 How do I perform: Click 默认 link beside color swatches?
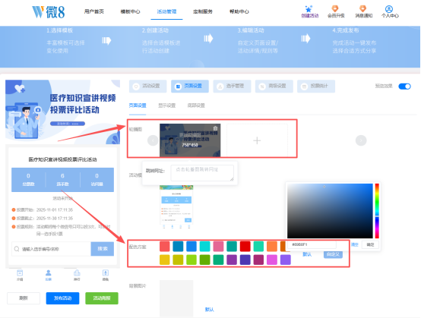307,254
